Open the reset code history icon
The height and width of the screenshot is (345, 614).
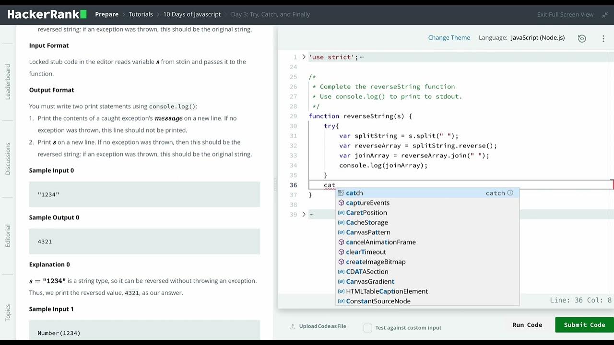[582, 38]
